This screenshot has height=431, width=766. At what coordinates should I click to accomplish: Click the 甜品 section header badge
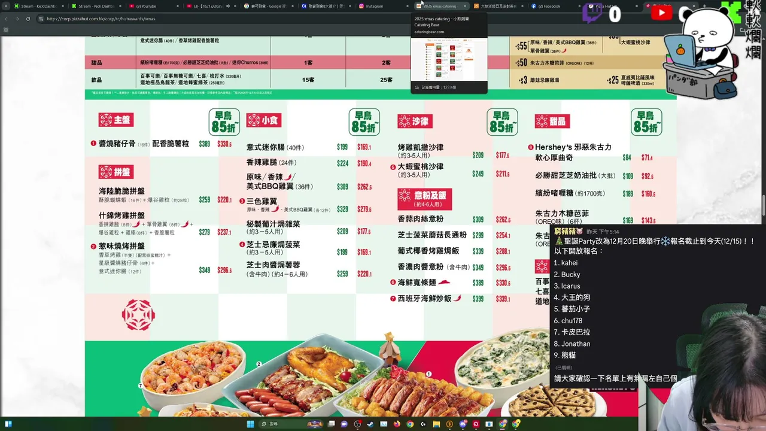point(552,122)
